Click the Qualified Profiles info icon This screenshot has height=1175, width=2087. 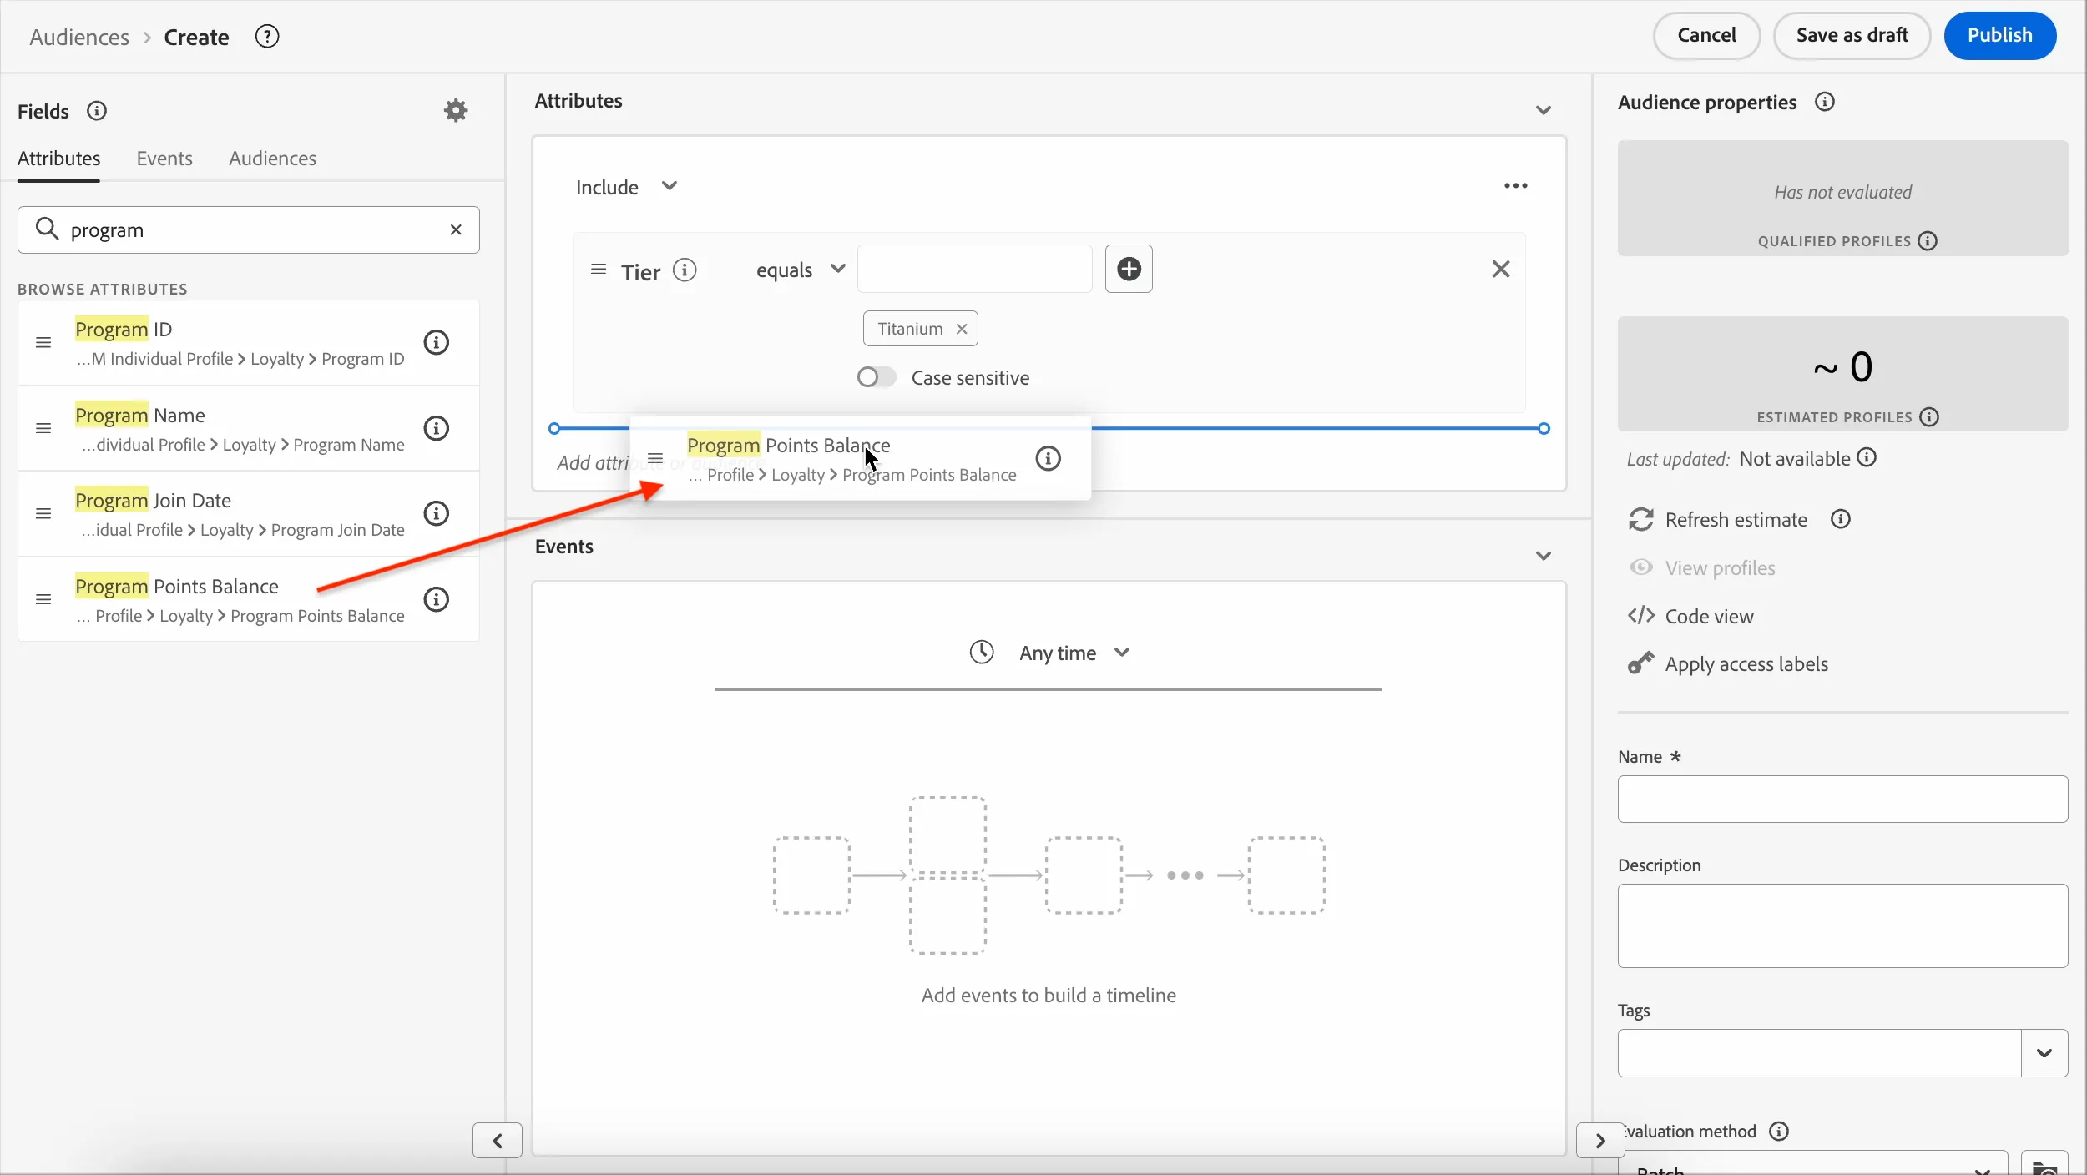click(1928, 241)
